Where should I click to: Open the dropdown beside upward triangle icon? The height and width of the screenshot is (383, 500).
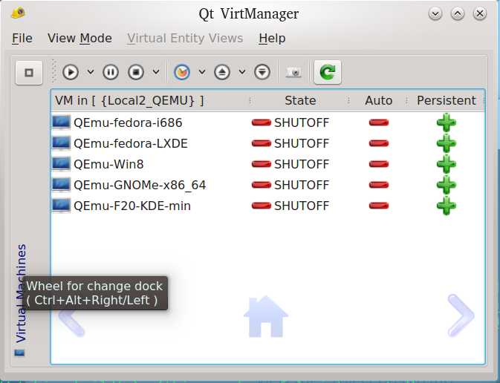242,72
